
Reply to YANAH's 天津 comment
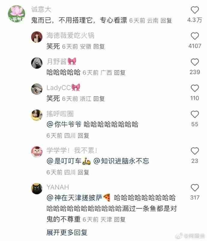pos(120,219)
